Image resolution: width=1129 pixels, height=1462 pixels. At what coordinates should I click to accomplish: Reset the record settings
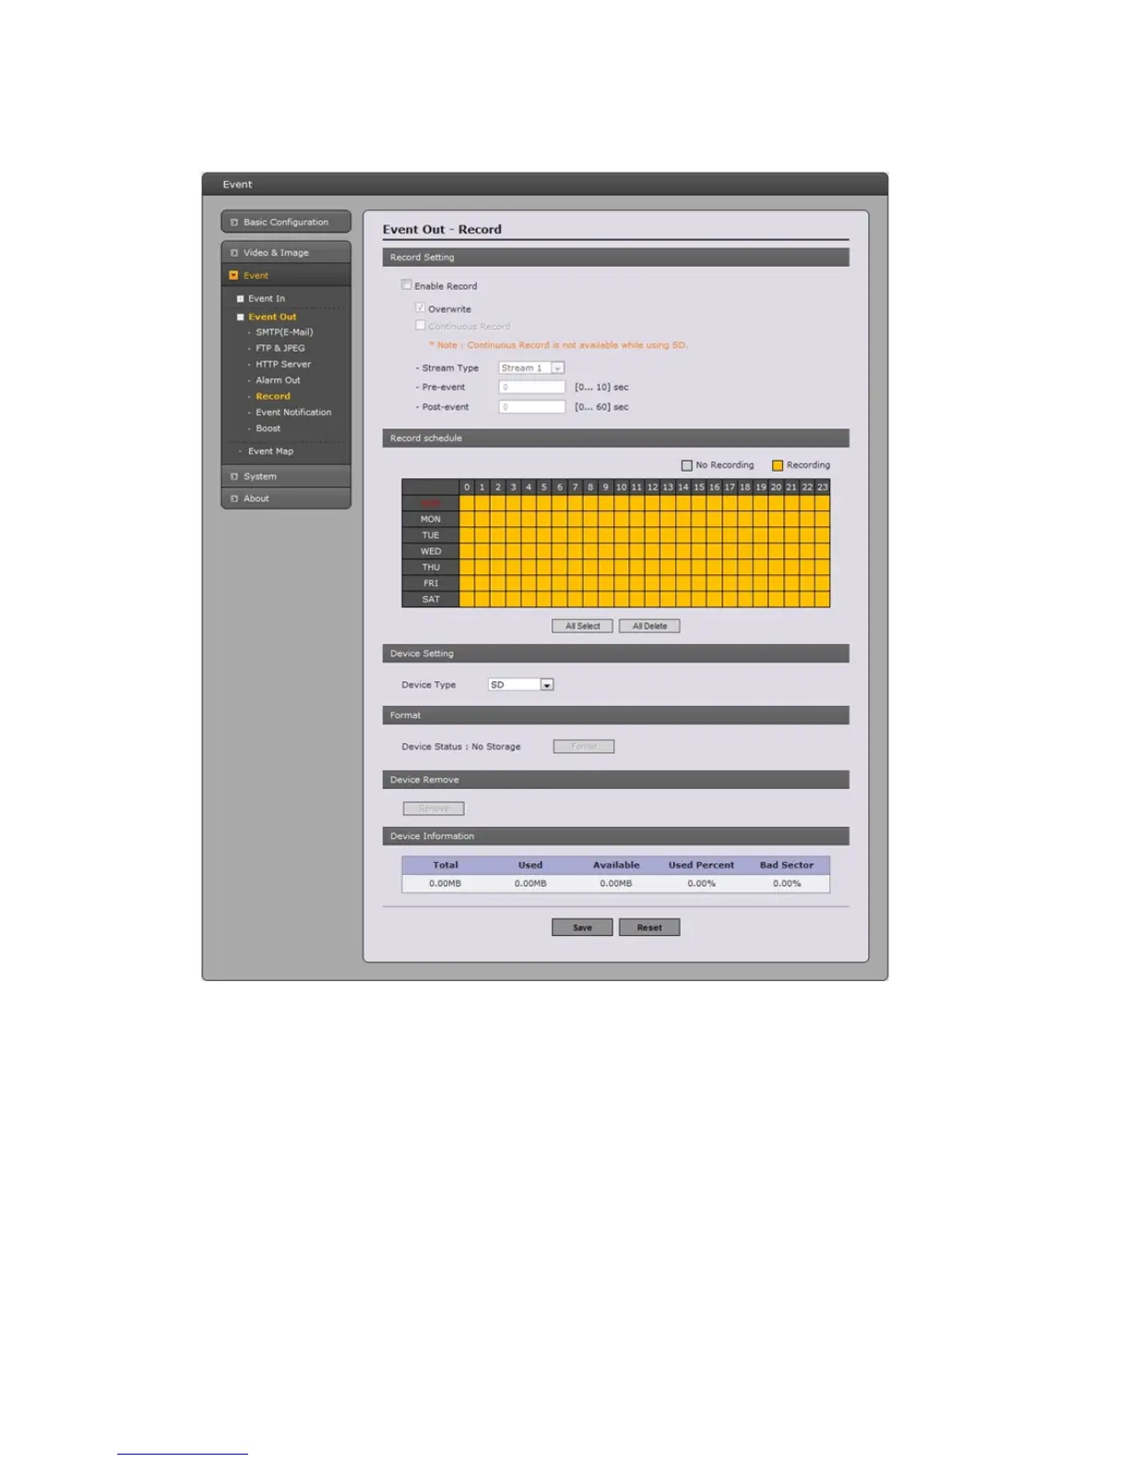click(649, 928)
